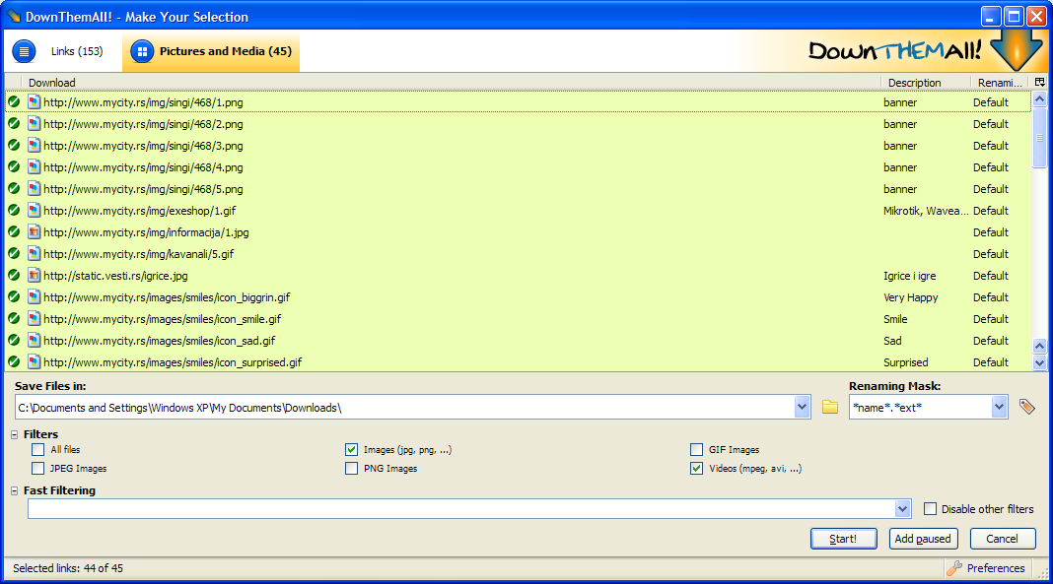Image resolution: width=1053 pixels, height=584 pixels.
Task: Open the Fast Filtering history dropdown
Action: (902, 509)
